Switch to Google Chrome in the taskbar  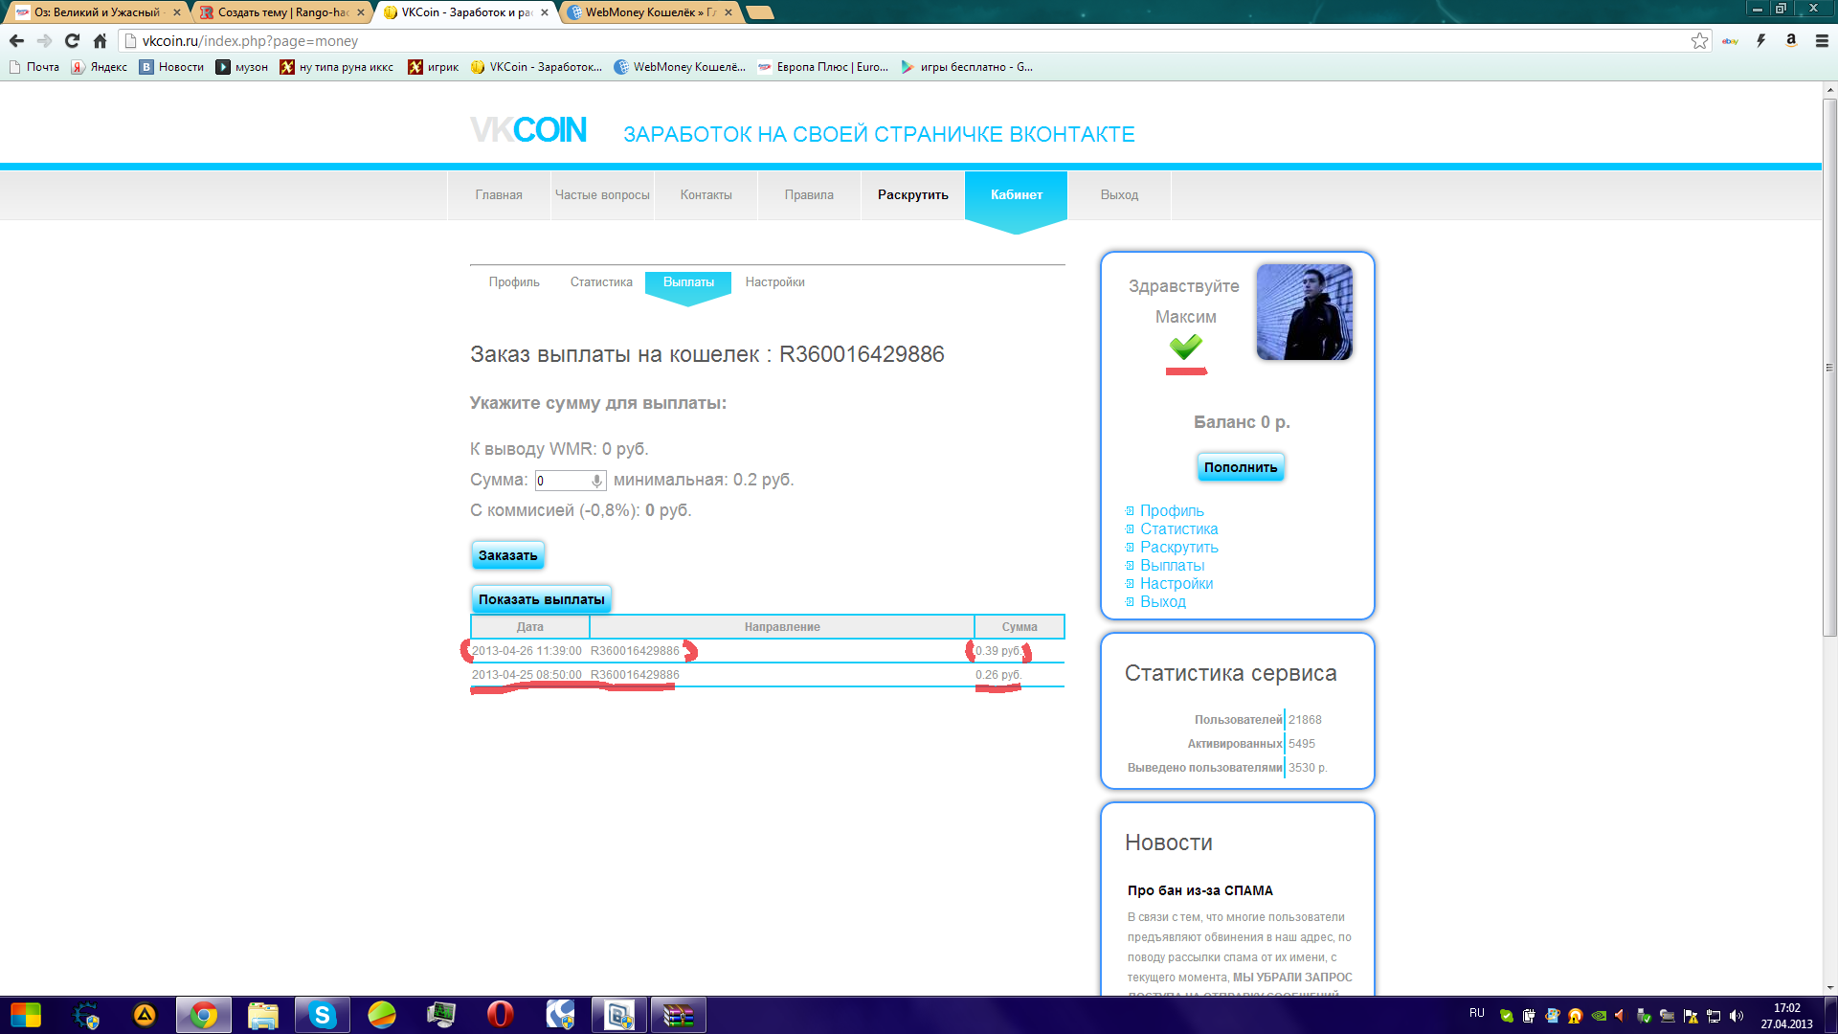click(203, 1015)
